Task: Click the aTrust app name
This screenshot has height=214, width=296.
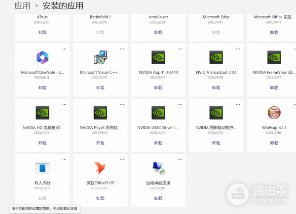Action: (42, 17)
